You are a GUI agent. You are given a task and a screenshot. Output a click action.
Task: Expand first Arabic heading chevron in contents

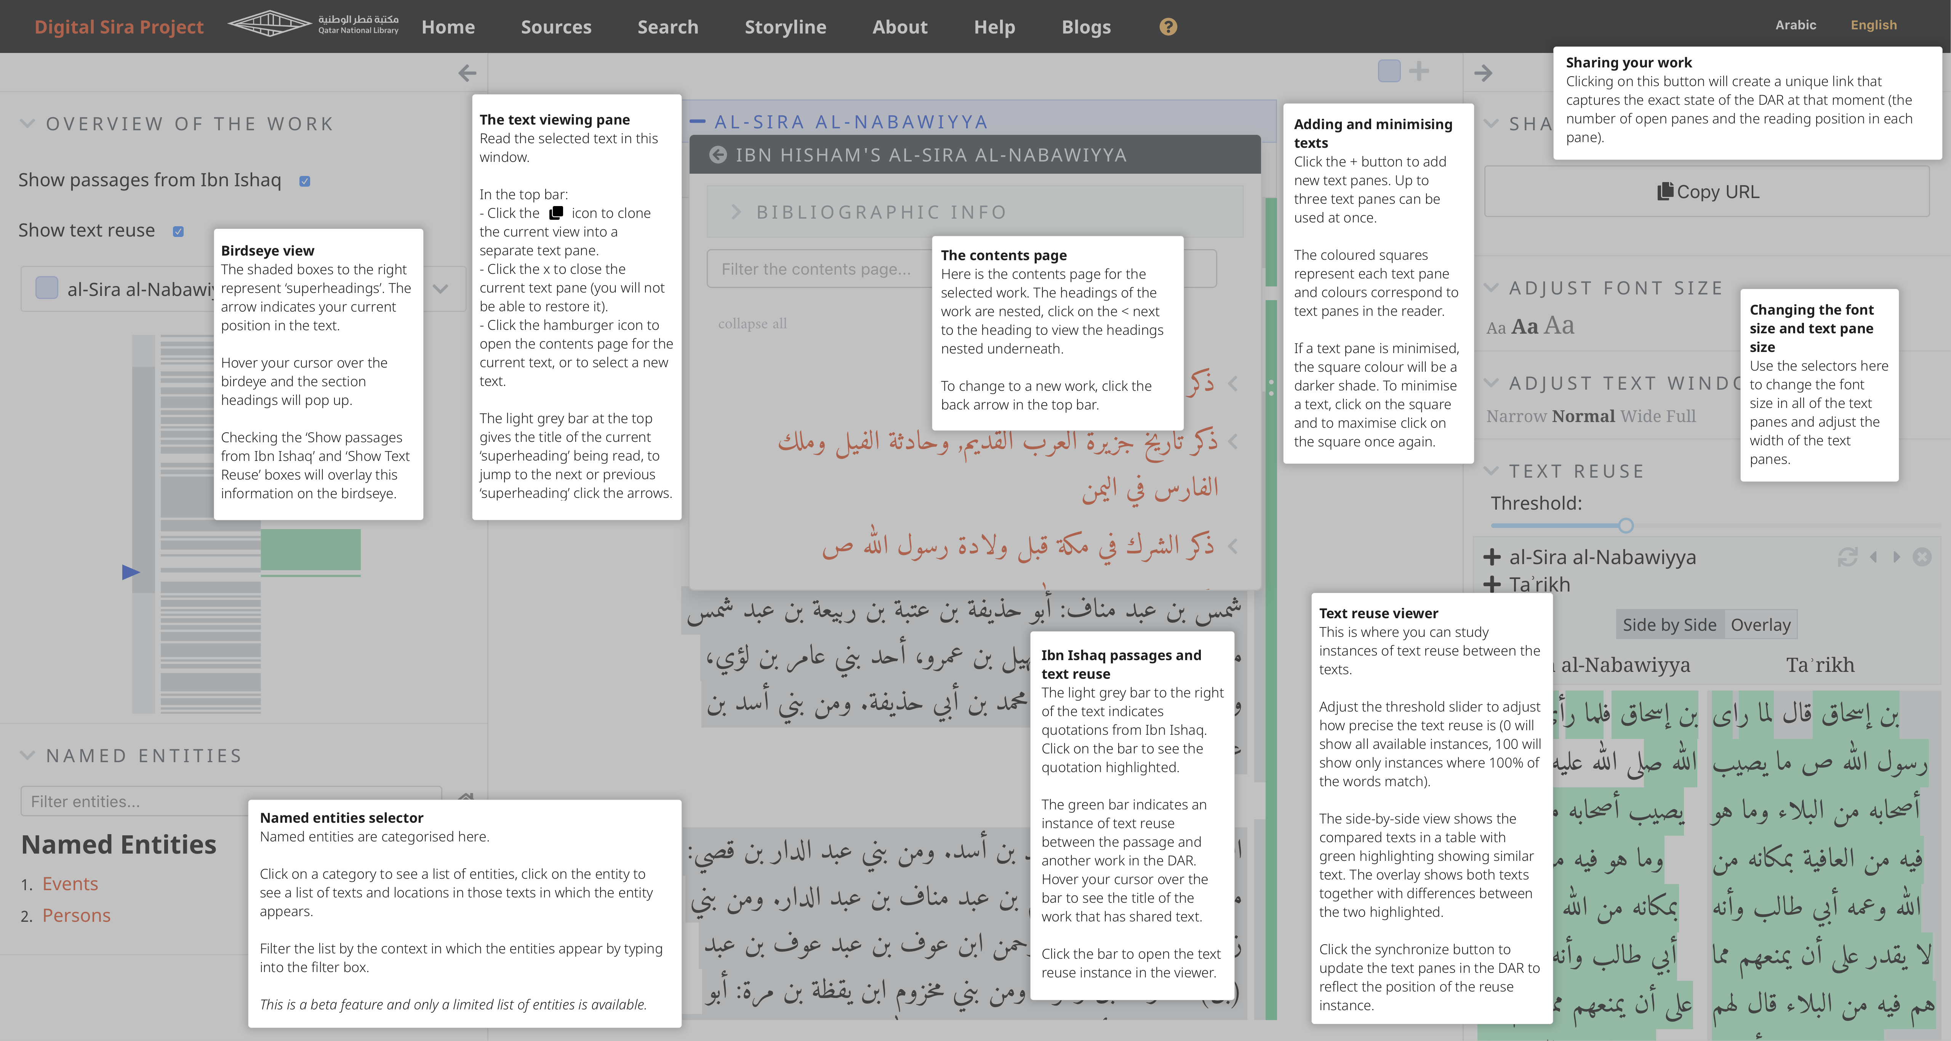coord(1233,384)
